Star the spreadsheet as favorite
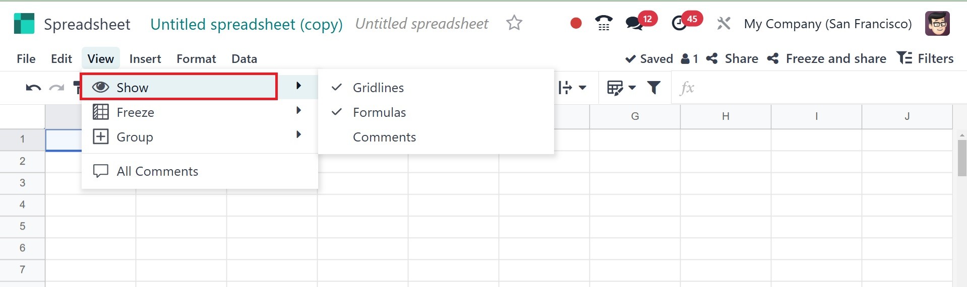Image resolution: width=967 pixels, height=287 pixels. (514, 23)
